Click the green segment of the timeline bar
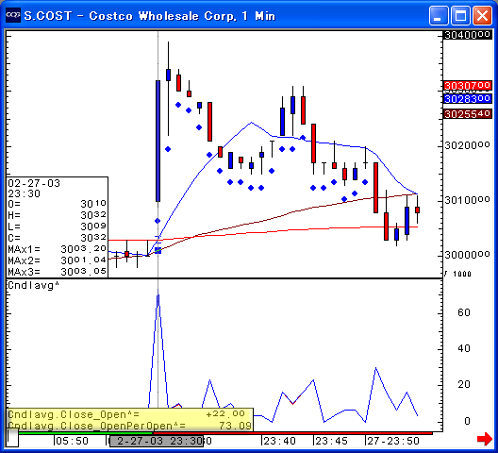Viewport: 498px width, 453px height. coord(86,433)
